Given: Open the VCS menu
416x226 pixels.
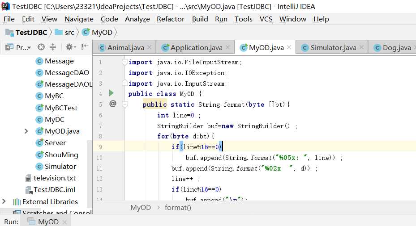Looking at the screenshot, I should 266,19.
